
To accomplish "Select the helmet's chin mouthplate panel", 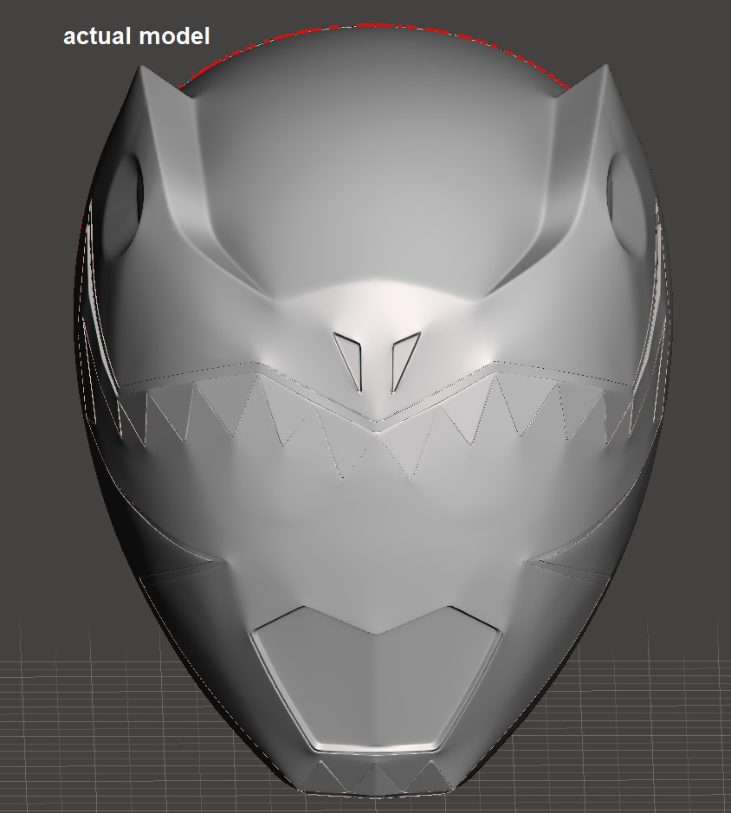I will pyautogui.click(x=376, y=679).
